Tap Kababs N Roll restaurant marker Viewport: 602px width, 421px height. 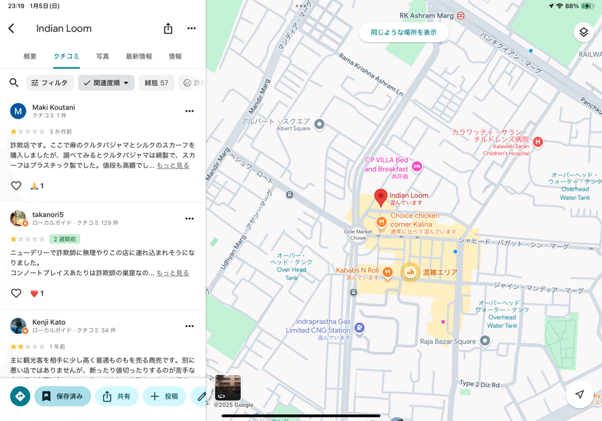(x=387, y=272)
